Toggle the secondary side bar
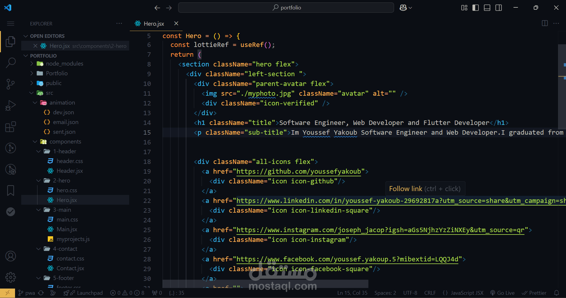This screenshot has width=566, height=298. coord(499,8)
